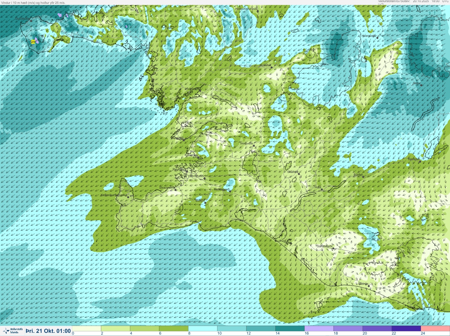
Task: Click the Þingvellir station marker
Action: 253,145
